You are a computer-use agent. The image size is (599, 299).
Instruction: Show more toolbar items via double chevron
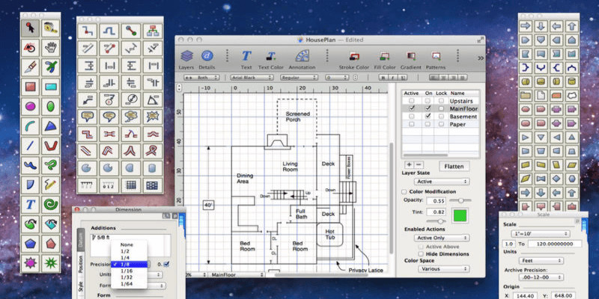tap(481, 58)
